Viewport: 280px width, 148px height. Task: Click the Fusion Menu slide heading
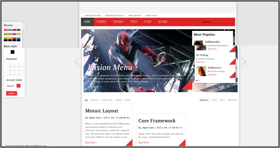tap(110, 68)
